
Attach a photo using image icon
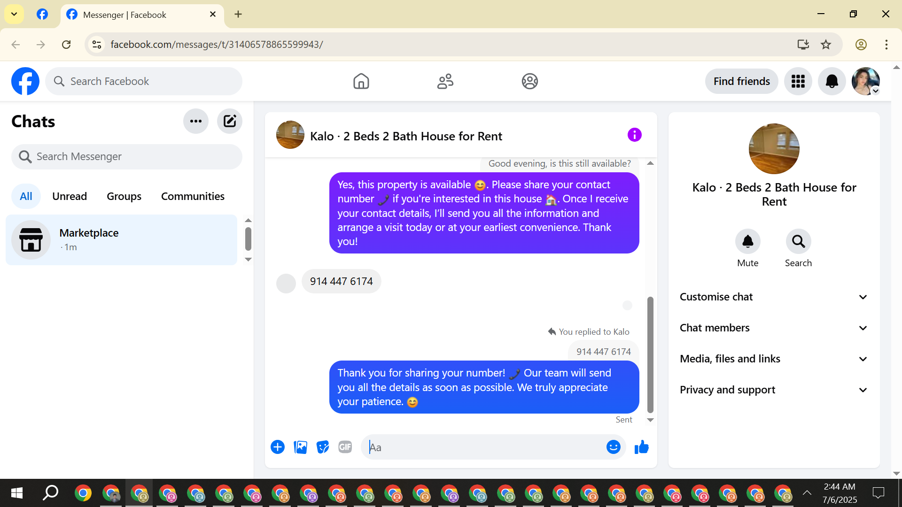300,447
